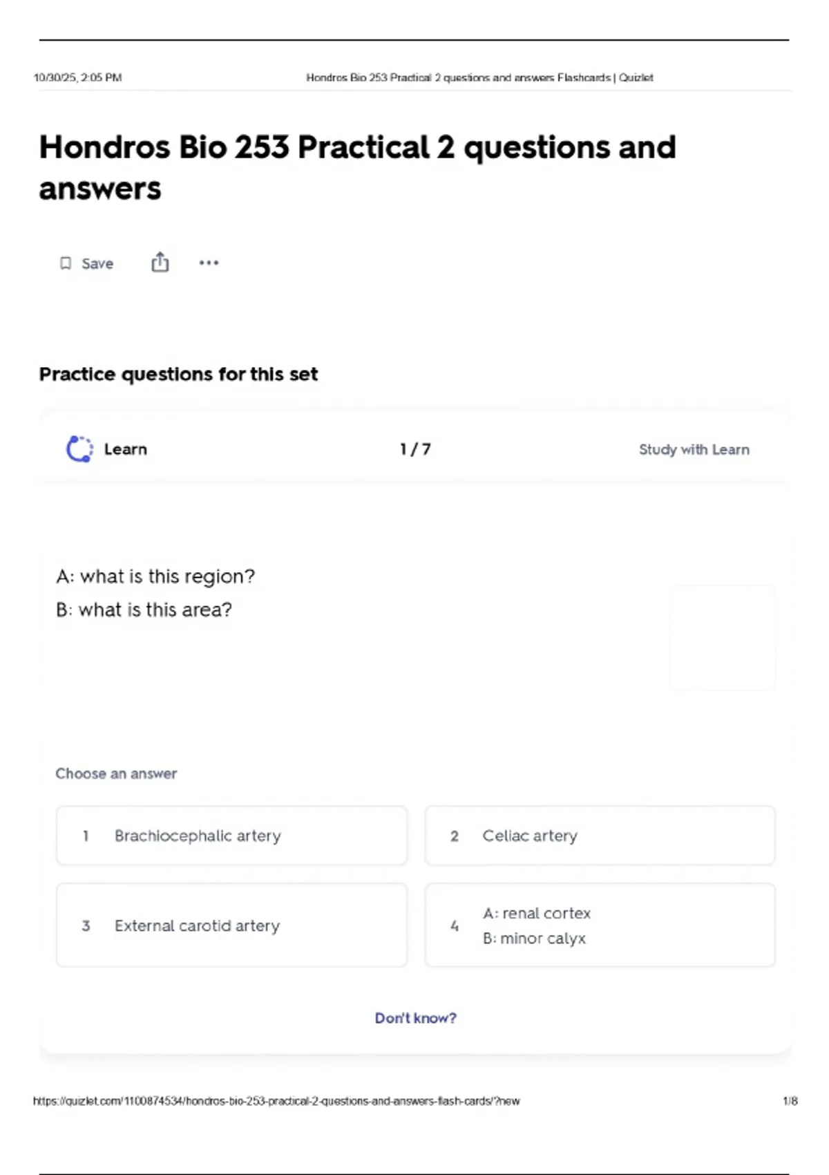
Task: Click the share upload icon
Action: (160, 263)
